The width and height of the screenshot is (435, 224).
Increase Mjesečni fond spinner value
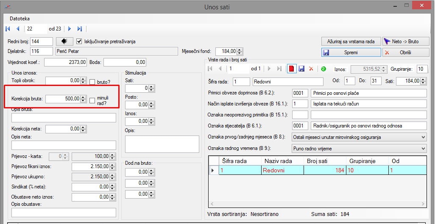click(x=240, y=50)
